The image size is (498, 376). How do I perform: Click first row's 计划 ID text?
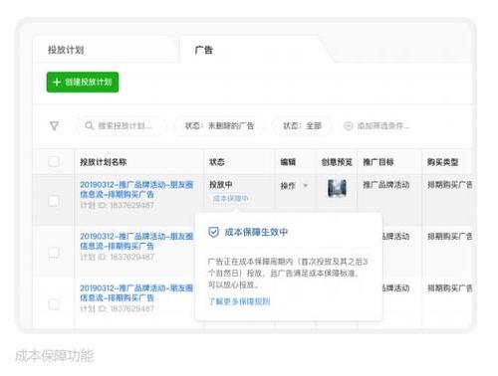tap(117, 205)
